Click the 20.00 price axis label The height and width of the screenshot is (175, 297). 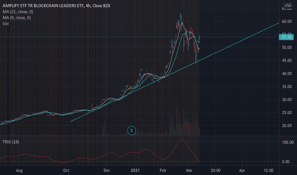(287, 125)
